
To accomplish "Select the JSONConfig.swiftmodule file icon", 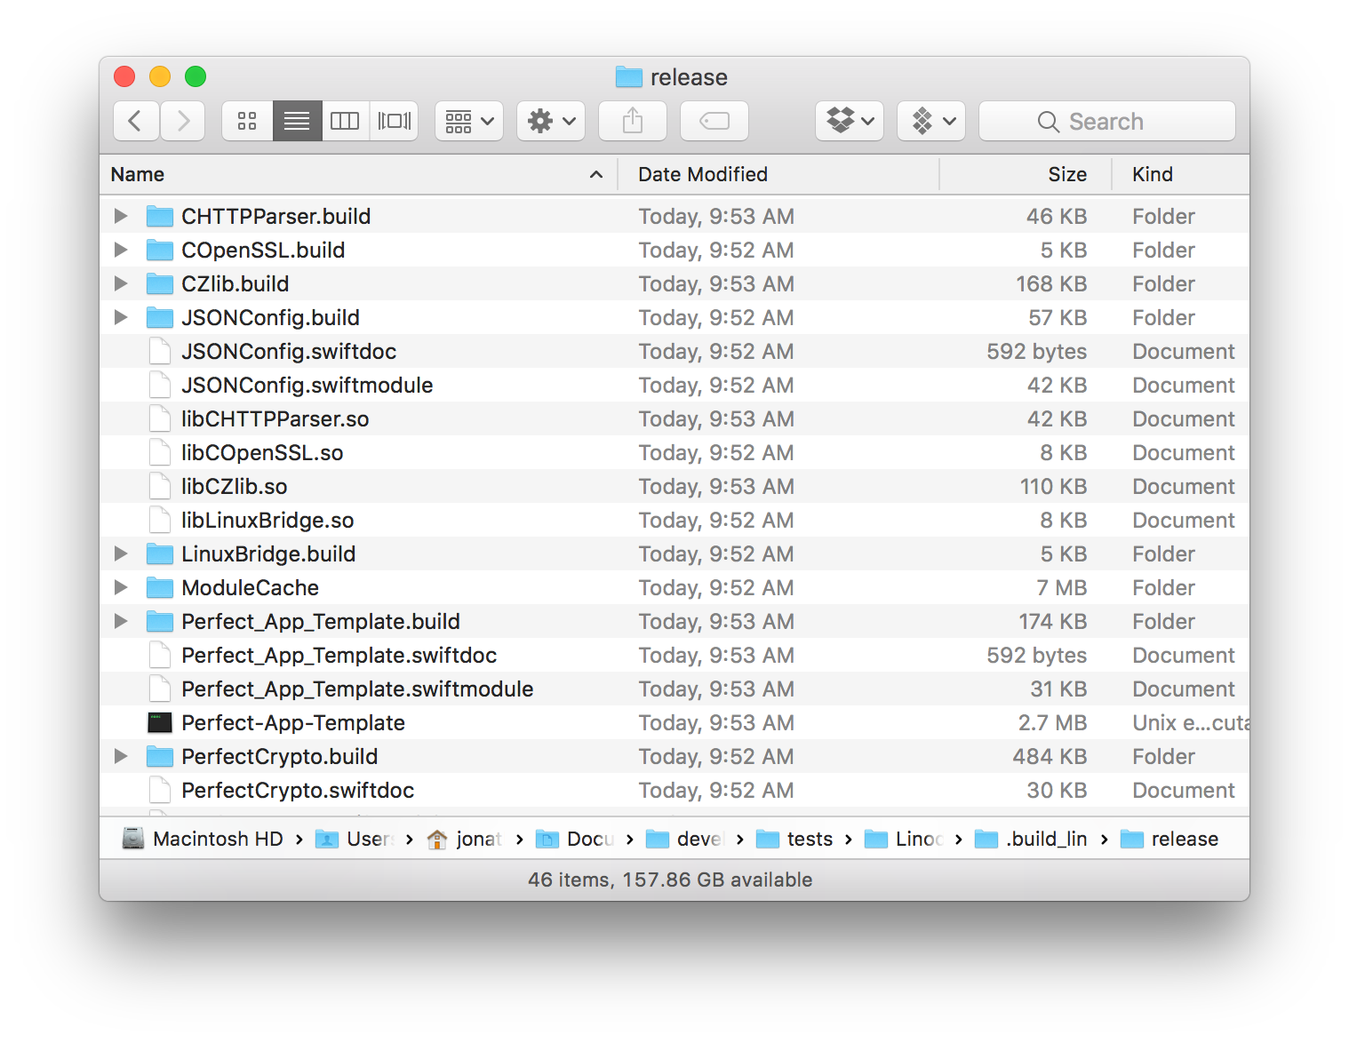I will tap(160, 385).
